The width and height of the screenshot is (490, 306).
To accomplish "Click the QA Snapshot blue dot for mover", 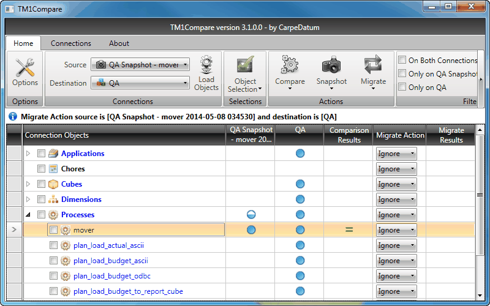I will point(251,230).
